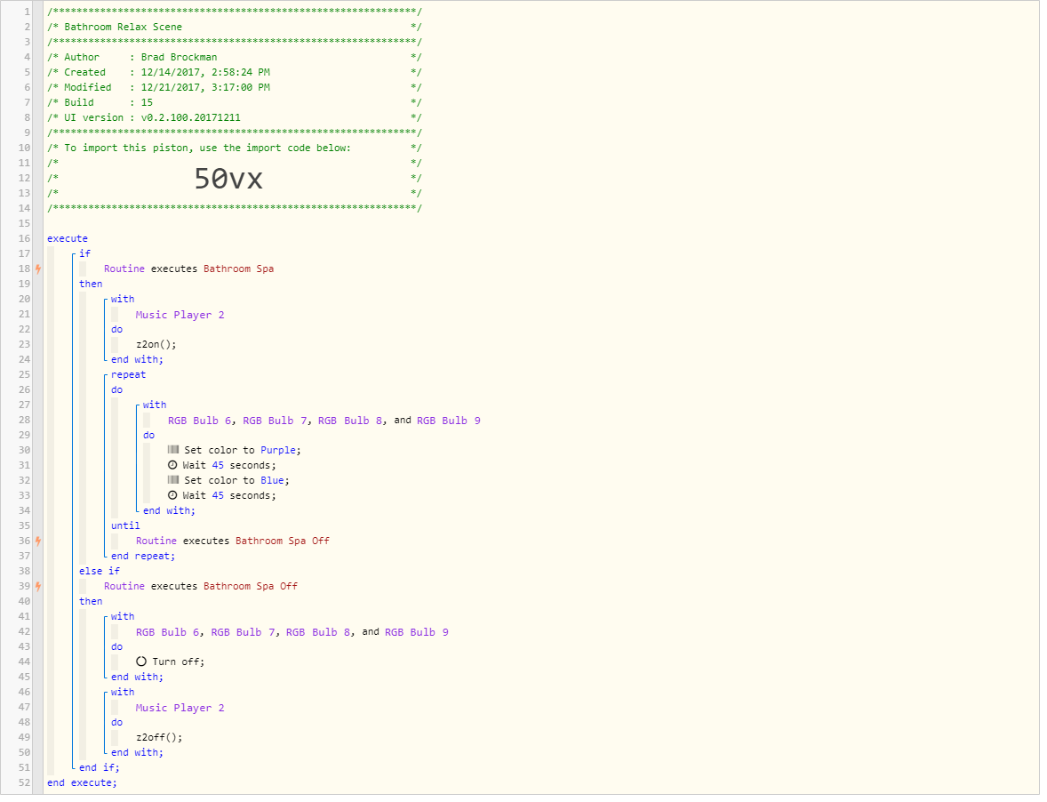1047x802 pixels.
Task: Click the execute keyword on line 16
Action: tap(68, 238)
